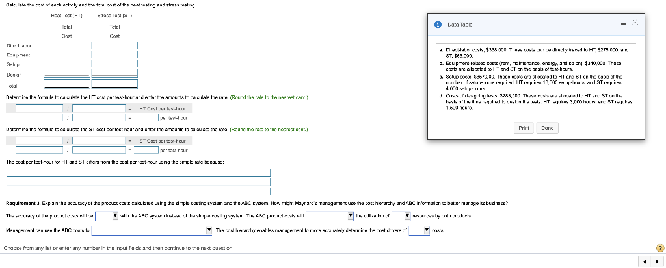
Task: Select HT numerator amount field
Action: tap(40, 117)
